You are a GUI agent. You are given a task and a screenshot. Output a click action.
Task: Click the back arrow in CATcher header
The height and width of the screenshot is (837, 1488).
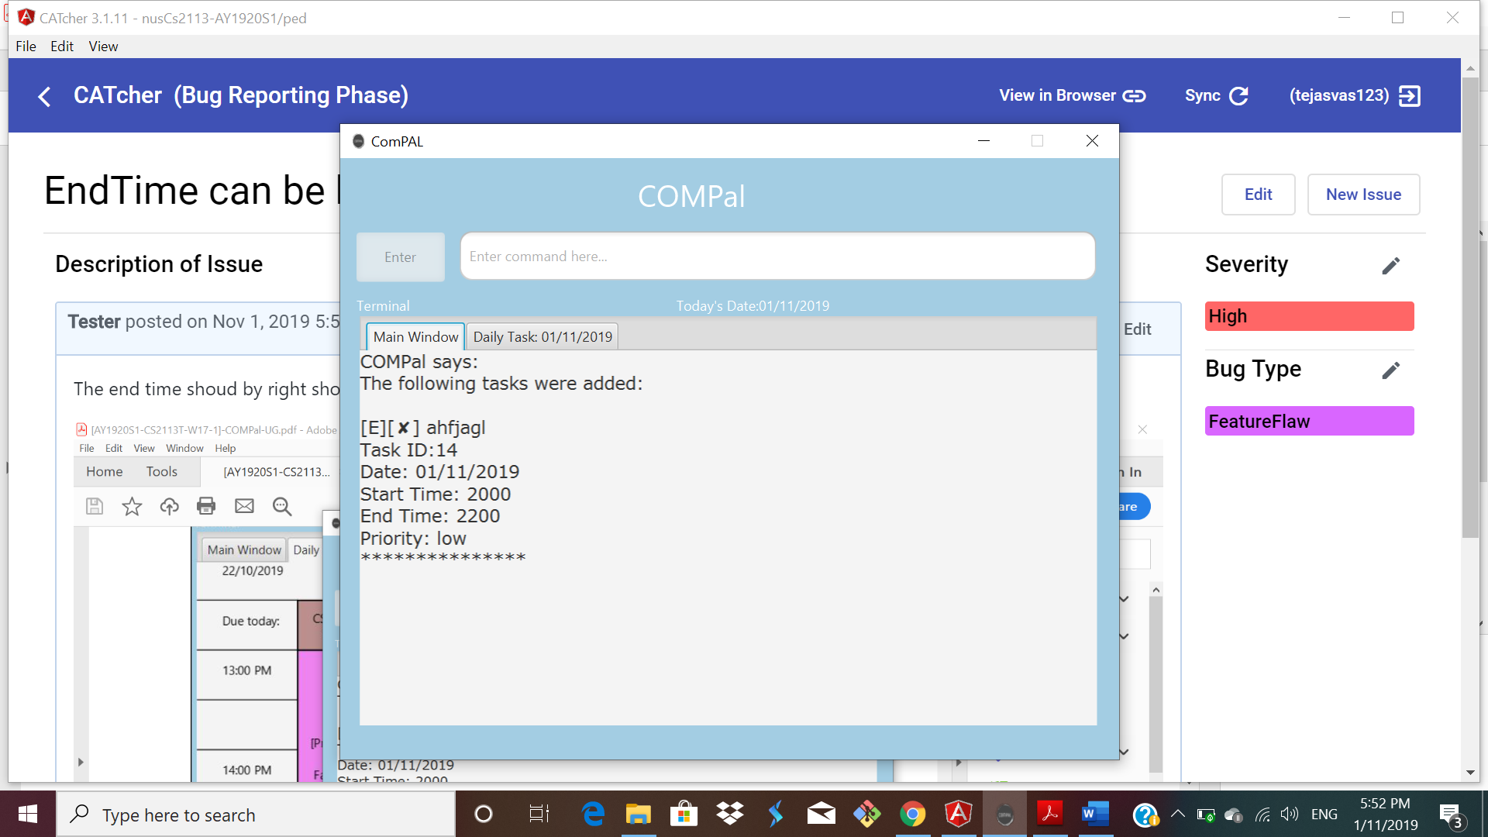click(x=44, y=96)
